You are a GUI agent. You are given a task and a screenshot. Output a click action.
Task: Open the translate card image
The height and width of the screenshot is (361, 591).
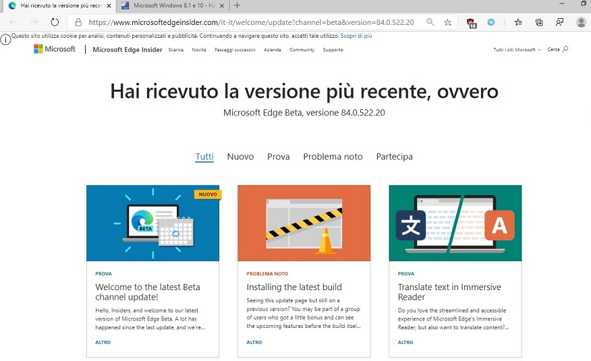coord(455,223)
